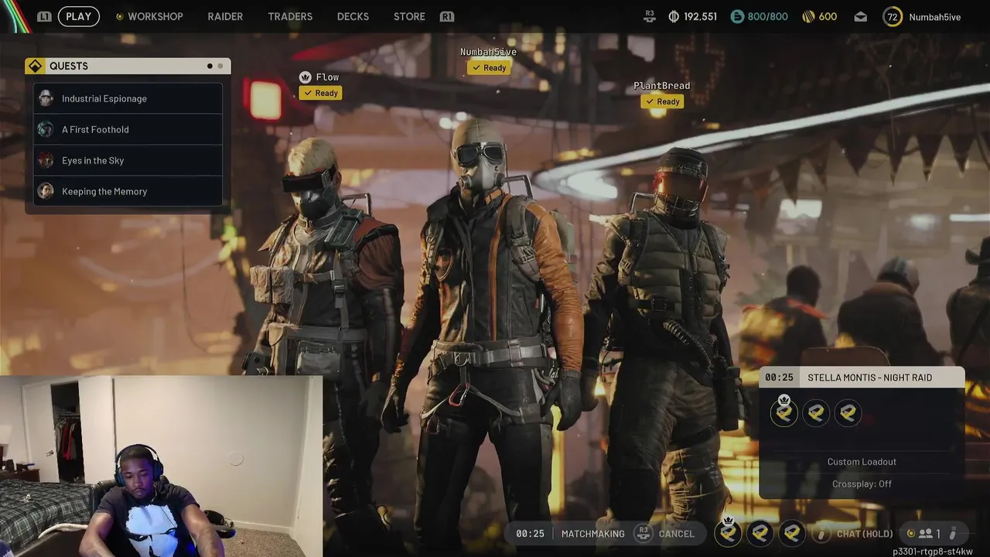990x557 pixels.
Task: Switch to the STORE tab
Action: coord(409,16)
